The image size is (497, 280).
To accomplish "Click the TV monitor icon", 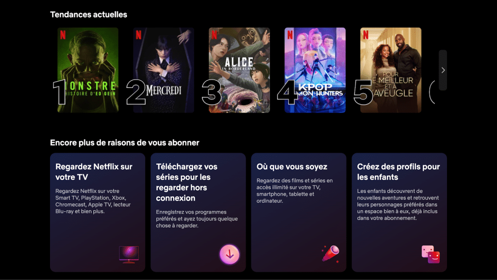I will pyautogui.click(x=129, y=254).
